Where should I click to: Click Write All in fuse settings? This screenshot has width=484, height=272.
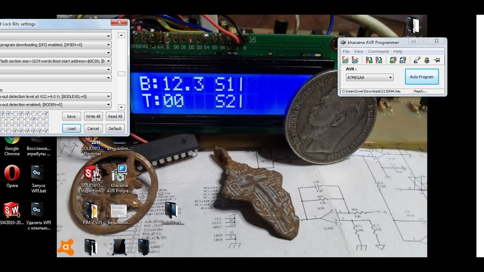93,116
